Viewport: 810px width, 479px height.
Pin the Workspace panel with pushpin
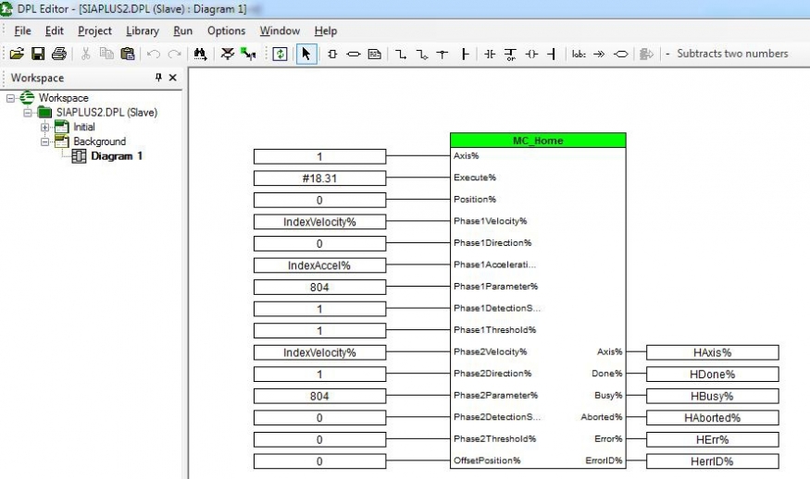158,78
